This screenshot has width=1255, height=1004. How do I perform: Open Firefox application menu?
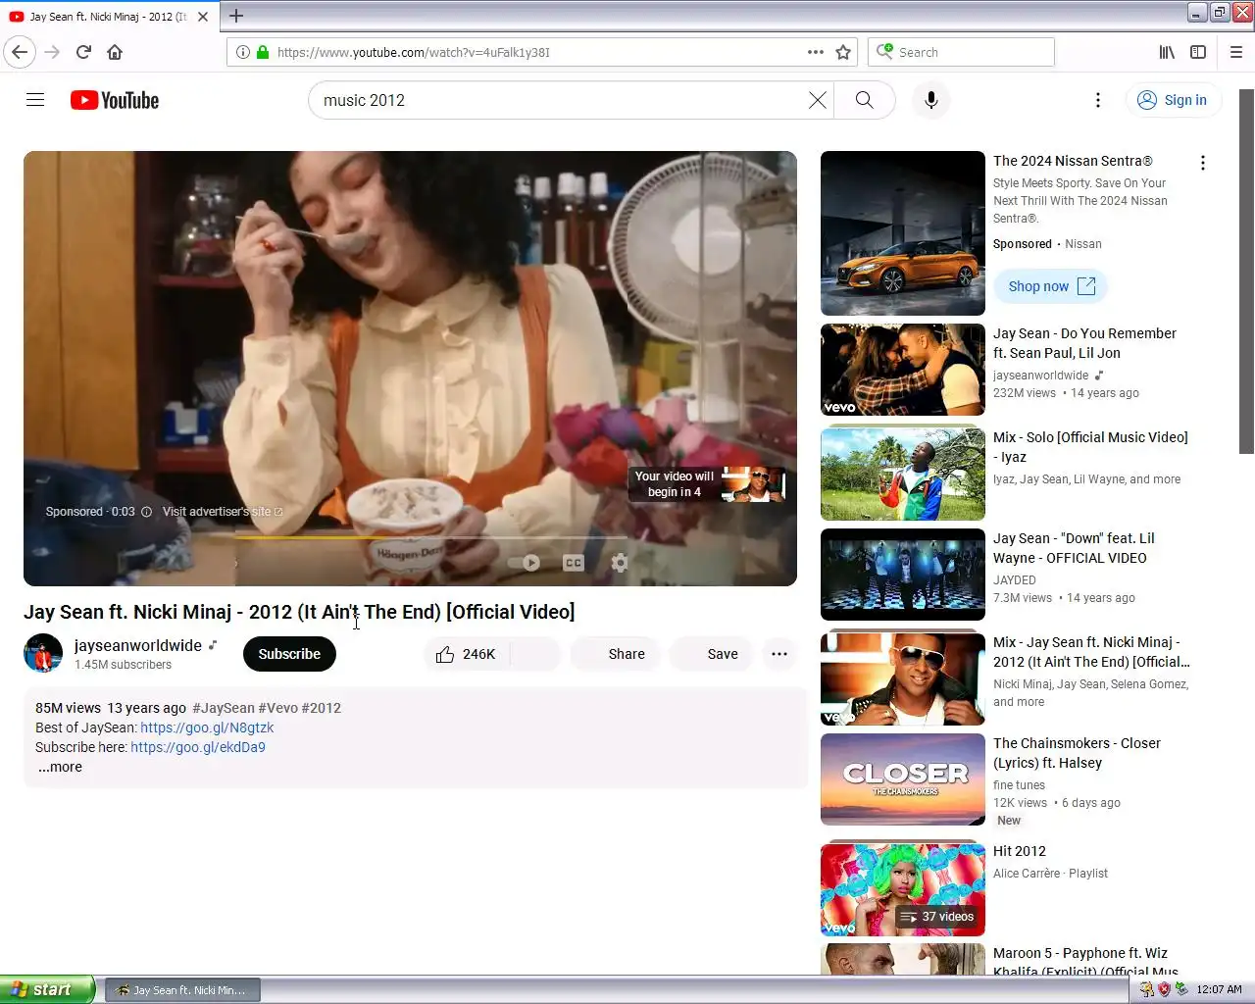coord(1236,52)
